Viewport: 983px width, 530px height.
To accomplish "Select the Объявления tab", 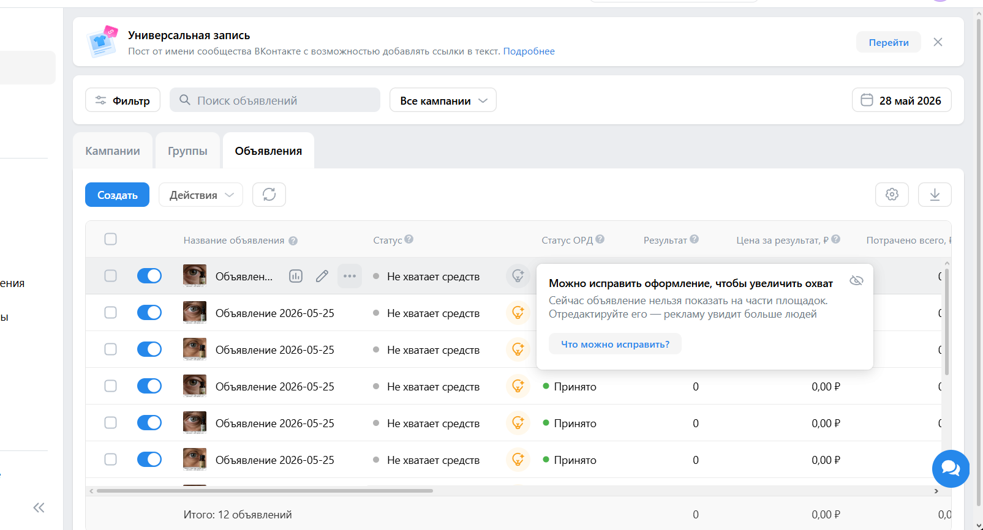I will click(268, 151).
